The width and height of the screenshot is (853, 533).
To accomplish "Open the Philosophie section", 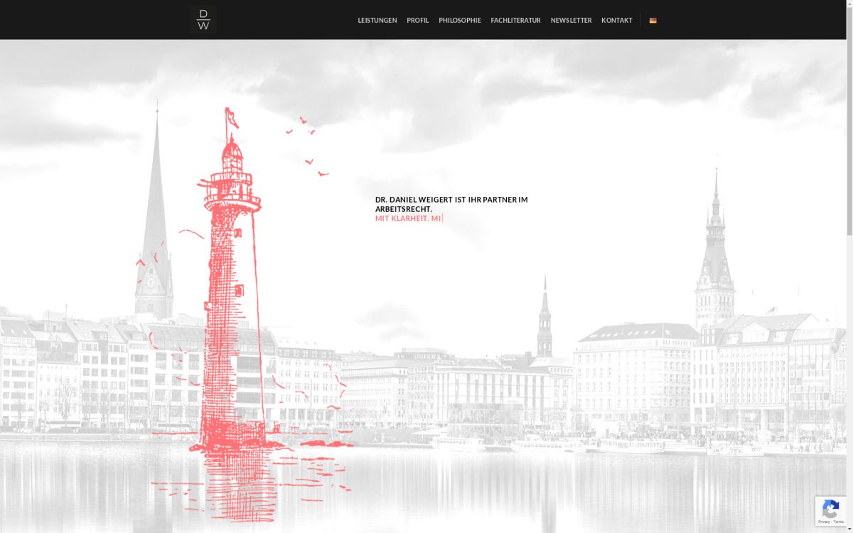I will point(459,21).
